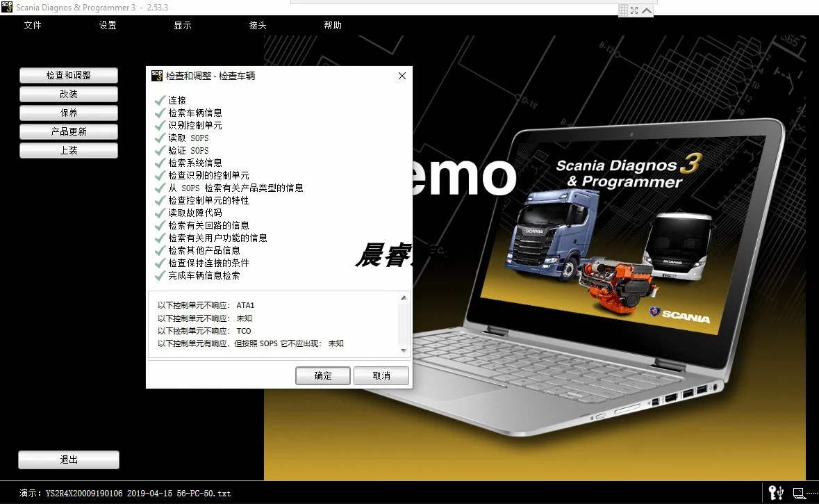Open the 设置 menu
The height and width of the screenshot is (504, 819).
tap(108, 25)
